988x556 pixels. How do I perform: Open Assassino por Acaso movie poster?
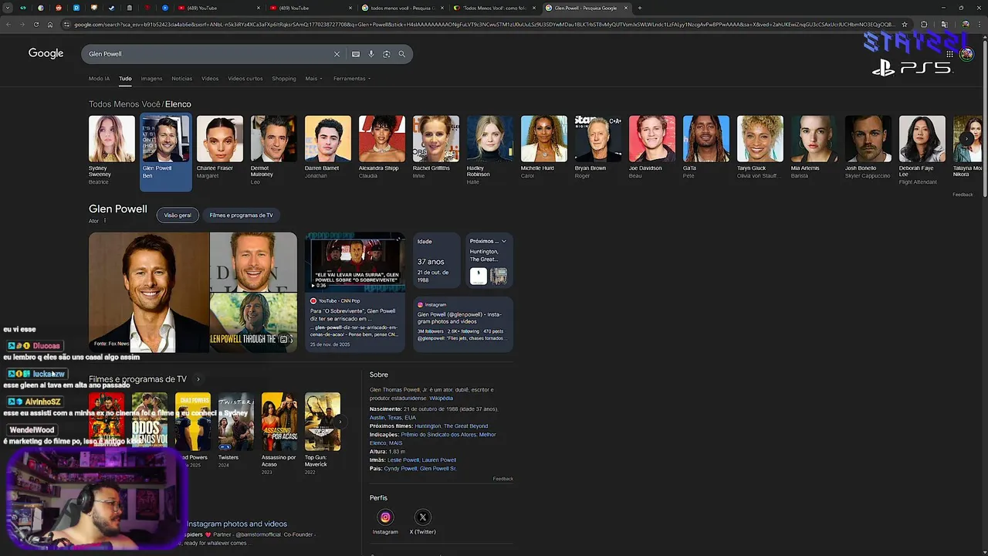[x=279, y=422]
